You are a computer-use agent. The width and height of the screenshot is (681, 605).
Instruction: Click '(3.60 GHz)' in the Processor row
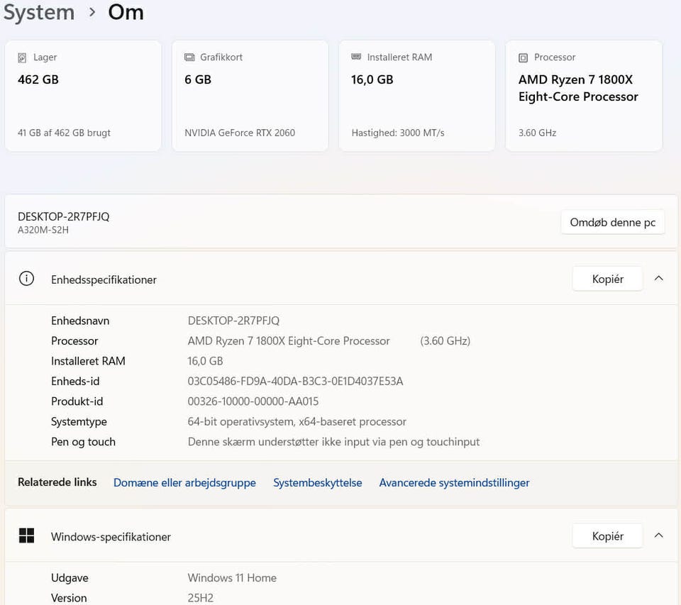445,341
